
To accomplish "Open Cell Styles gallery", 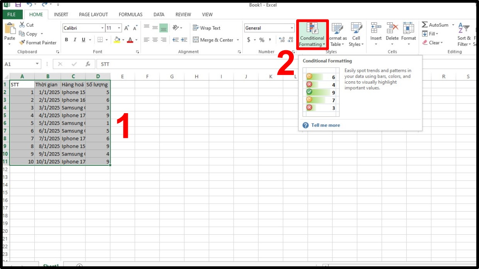I will [x=356, y=34].
